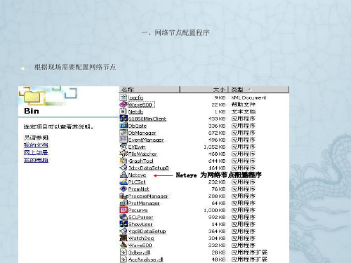This screenshot has width=351, height=263.
Task: Select the ProcessManager icon
Action: [124, 196]
